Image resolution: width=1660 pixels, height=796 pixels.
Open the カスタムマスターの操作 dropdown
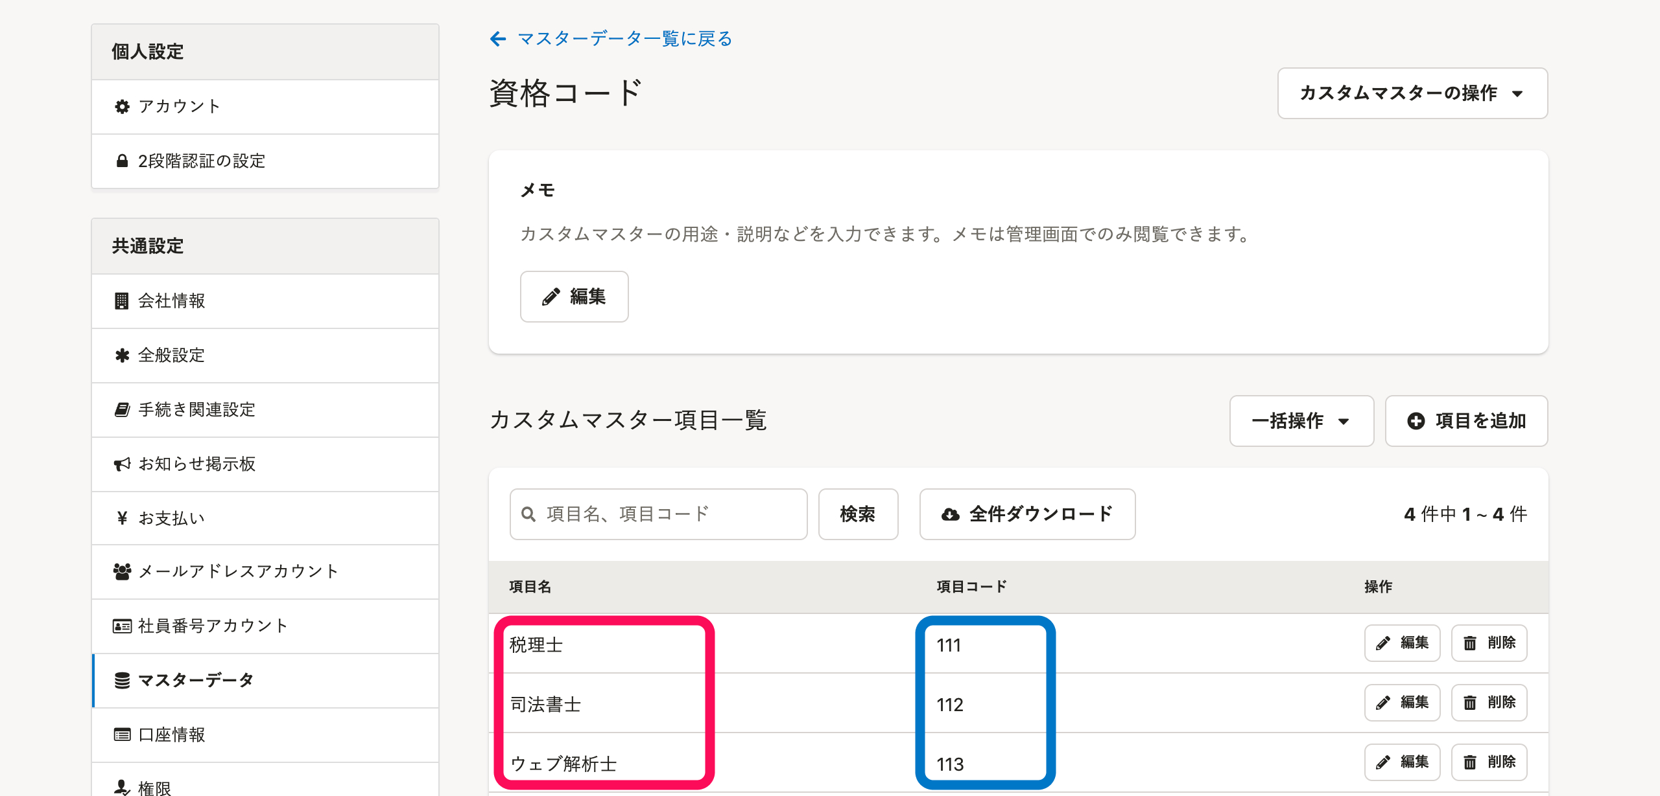click(x=1412, y=93)
